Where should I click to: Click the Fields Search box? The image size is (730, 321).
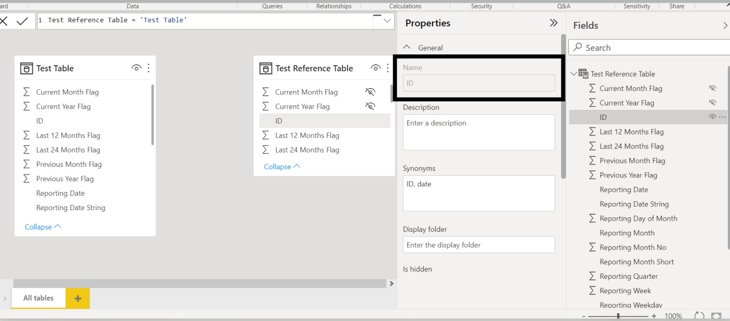coord(649,48)
